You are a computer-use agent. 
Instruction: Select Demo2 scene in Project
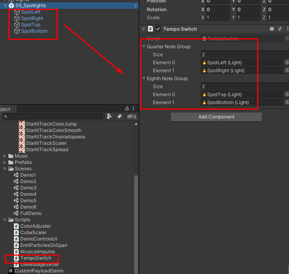click(x=28, y=181)
